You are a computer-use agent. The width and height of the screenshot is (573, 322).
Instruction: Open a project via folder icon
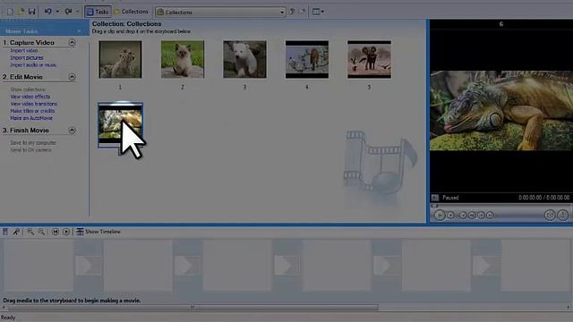click(21, 12)
